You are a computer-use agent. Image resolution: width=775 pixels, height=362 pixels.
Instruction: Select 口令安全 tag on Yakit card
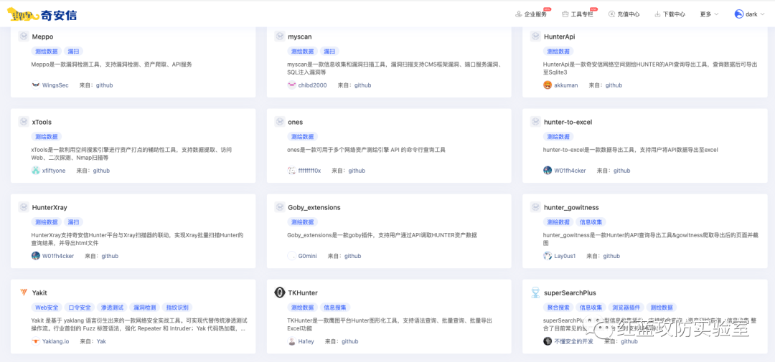79,308
